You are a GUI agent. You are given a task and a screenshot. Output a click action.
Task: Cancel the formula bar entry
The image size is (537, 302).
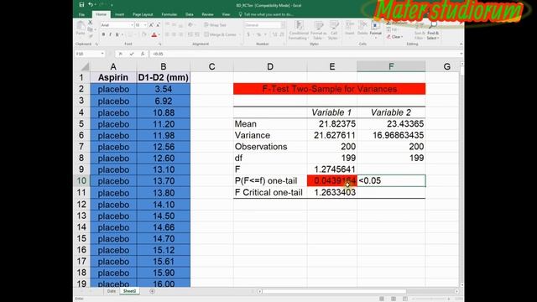[120, 54]
